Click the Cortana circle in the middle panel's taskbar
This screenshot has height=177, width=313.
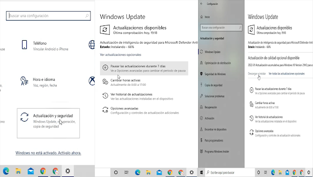pyautogui.click(x=116, y=173)
